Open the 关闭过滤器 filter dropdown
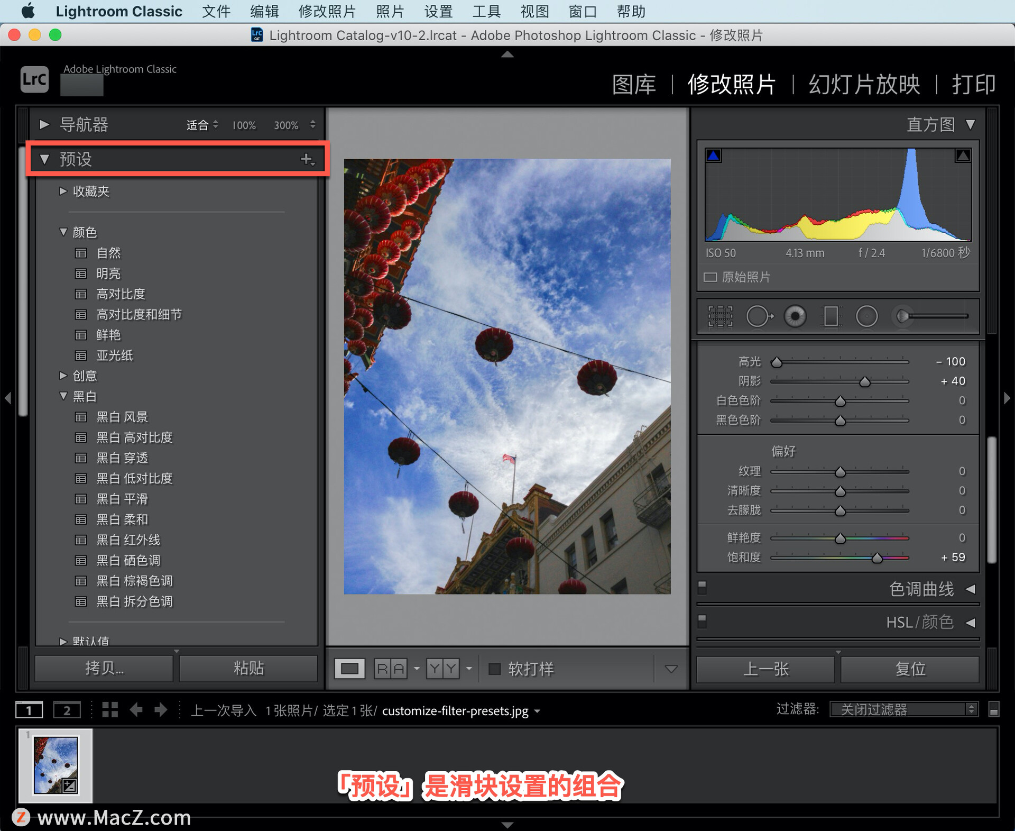The image size is (1015, 831). (x=904, y=709)
